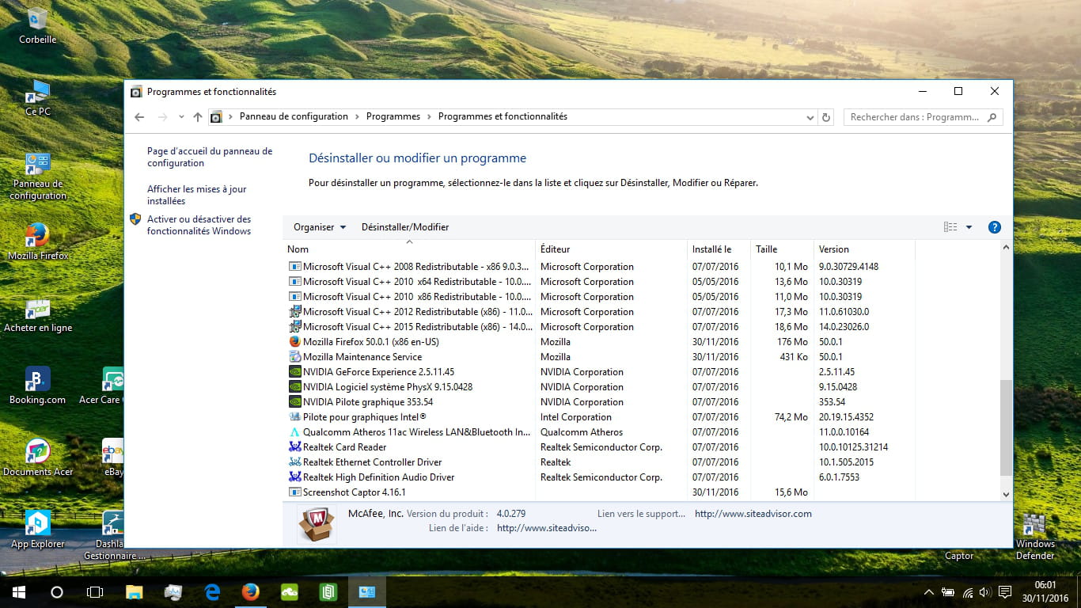Select Qualcomm Atheros 11ac Wireless LAN row
This screenshot has width=1081, height=608.
tap(601, 432)
